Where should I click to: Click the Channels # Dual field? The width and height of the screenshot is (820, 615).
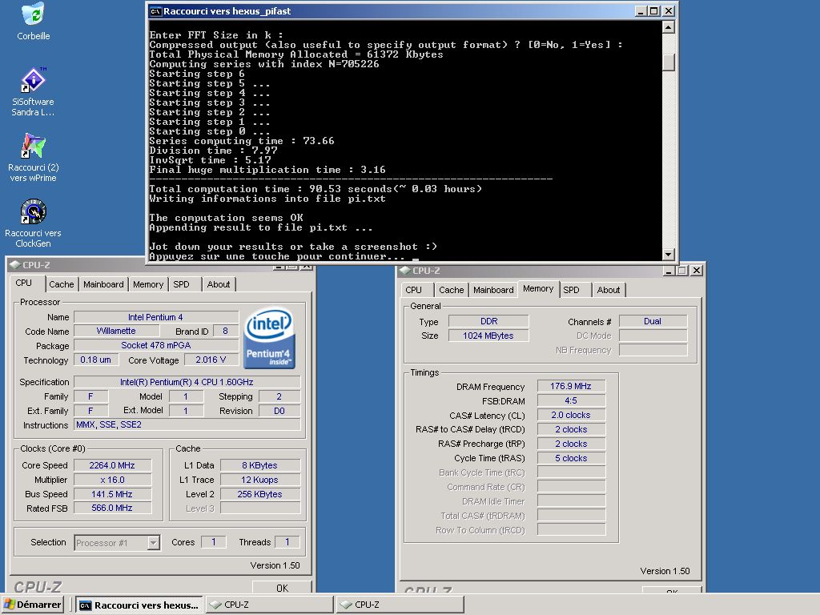(x=653, y=321)
